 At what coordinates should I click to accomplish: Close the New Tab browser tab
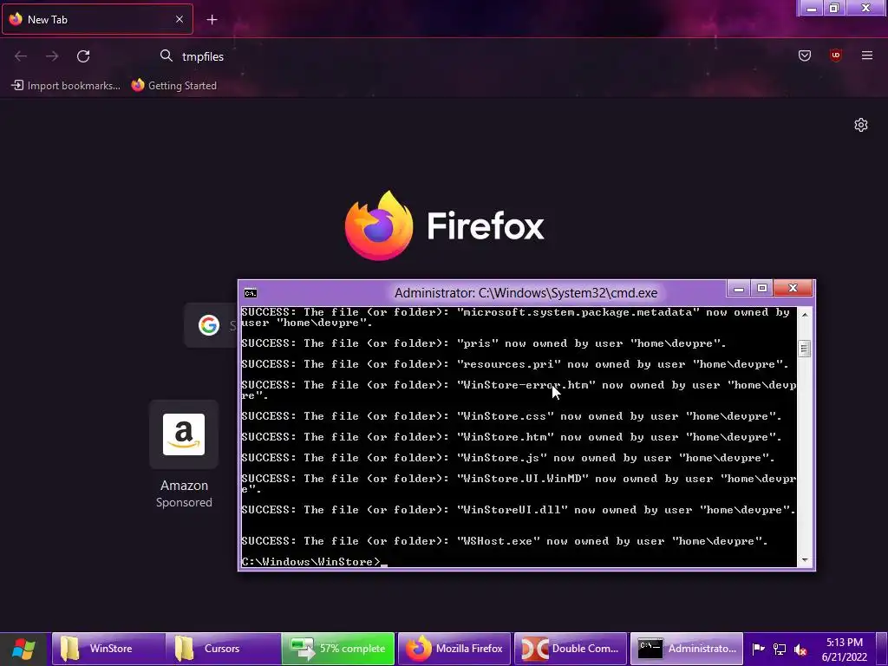pos(180,19)
